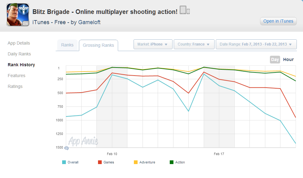Toggle the Overall series legend label
Viewport: 303px width, 178px height.
point(73,162)
